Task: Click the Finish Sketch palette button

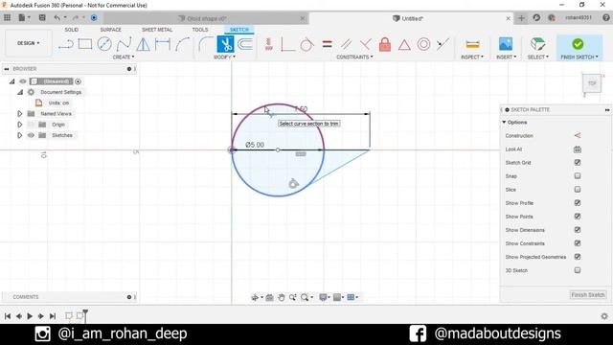Action: pos(588,295)
